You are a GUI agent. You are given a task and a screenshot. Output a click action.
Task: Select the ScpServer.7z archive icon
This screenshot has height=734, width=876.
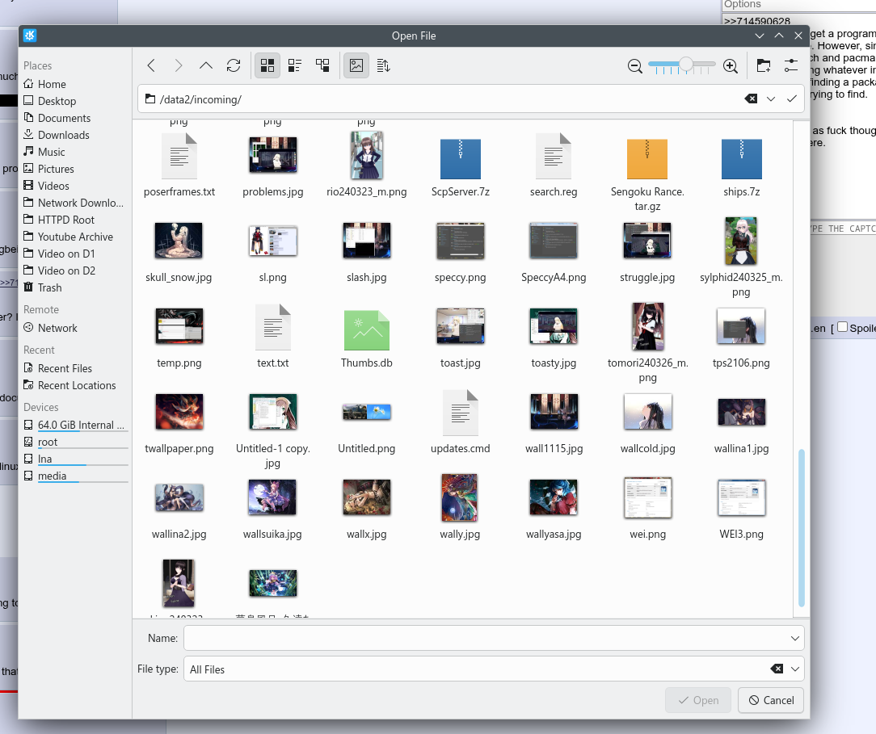tap(461, 159)
